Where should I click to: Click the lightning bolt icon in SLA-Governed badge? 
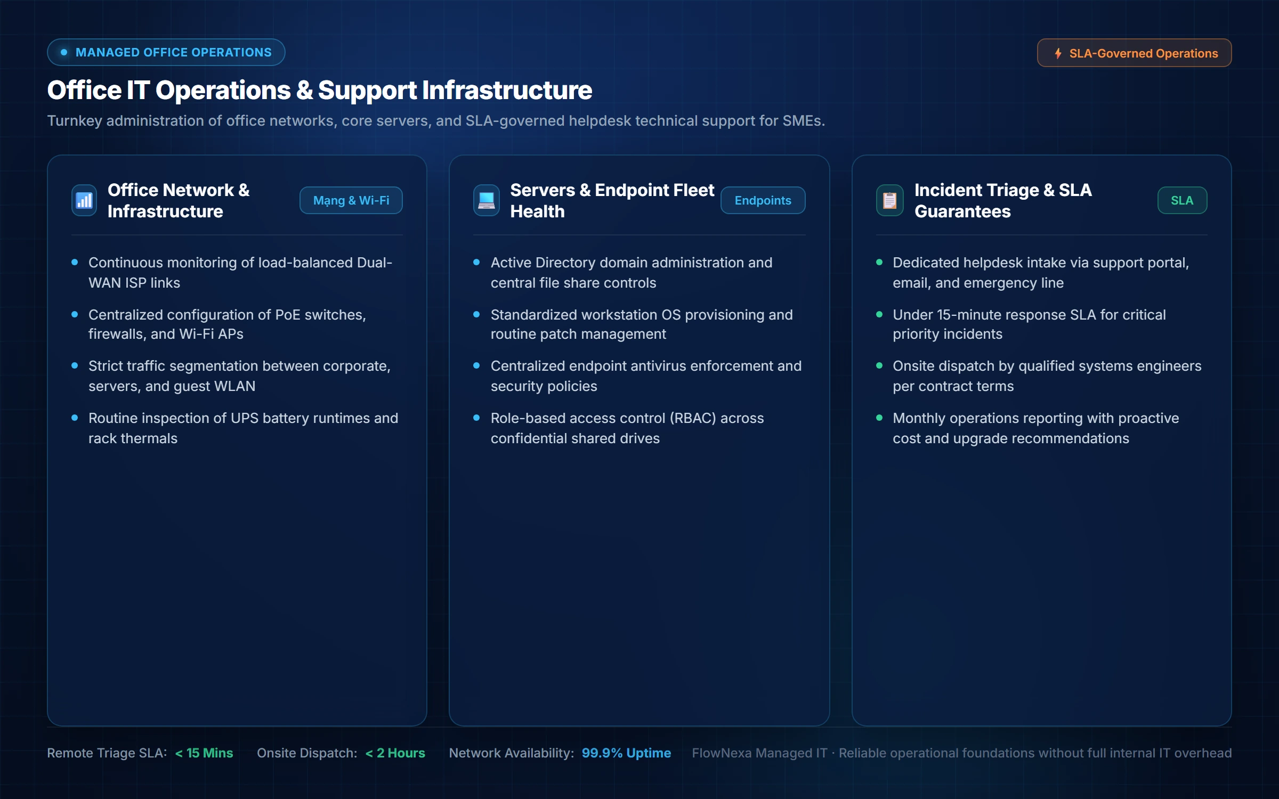click(1058, 53)
